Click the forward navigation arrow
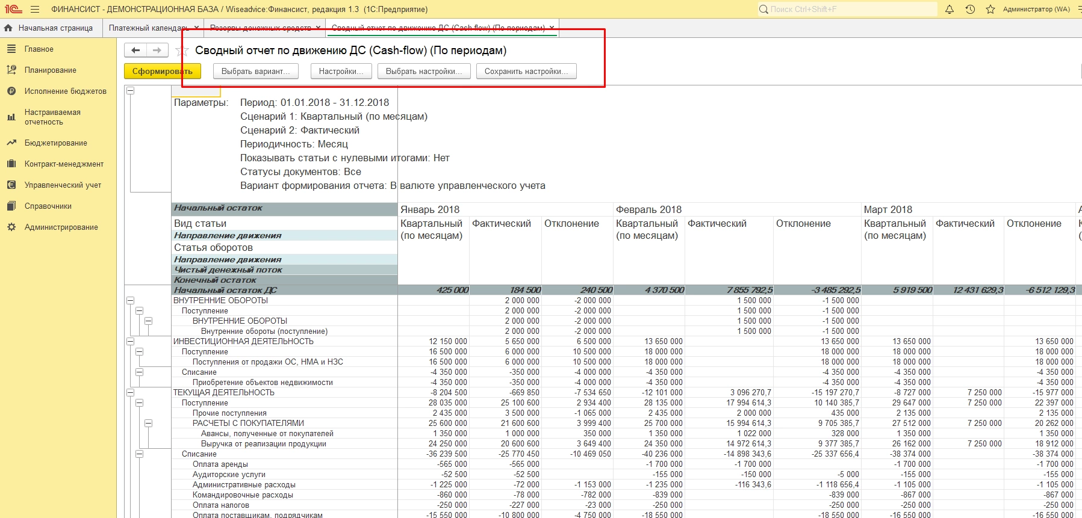1082x518 pixels. point(157,51)
